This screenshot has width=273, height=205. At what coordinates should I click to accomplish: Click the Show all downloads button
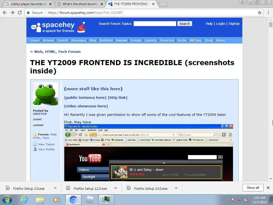point(253,188)
